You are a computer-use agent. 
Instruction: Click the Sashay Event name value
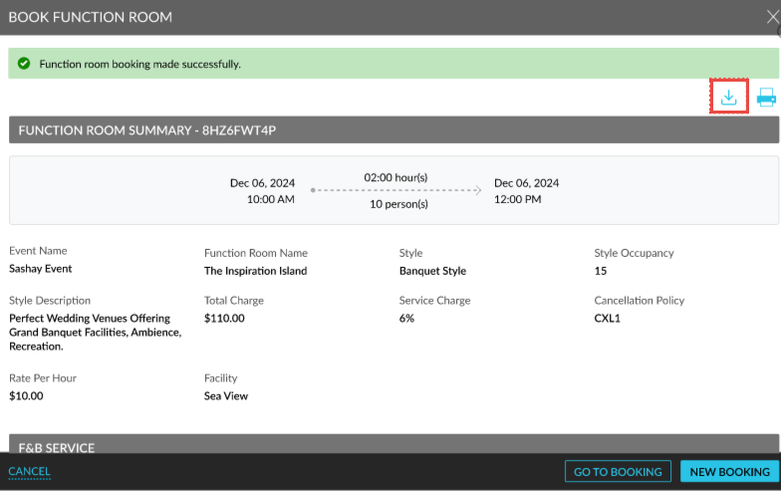[41, 269]
